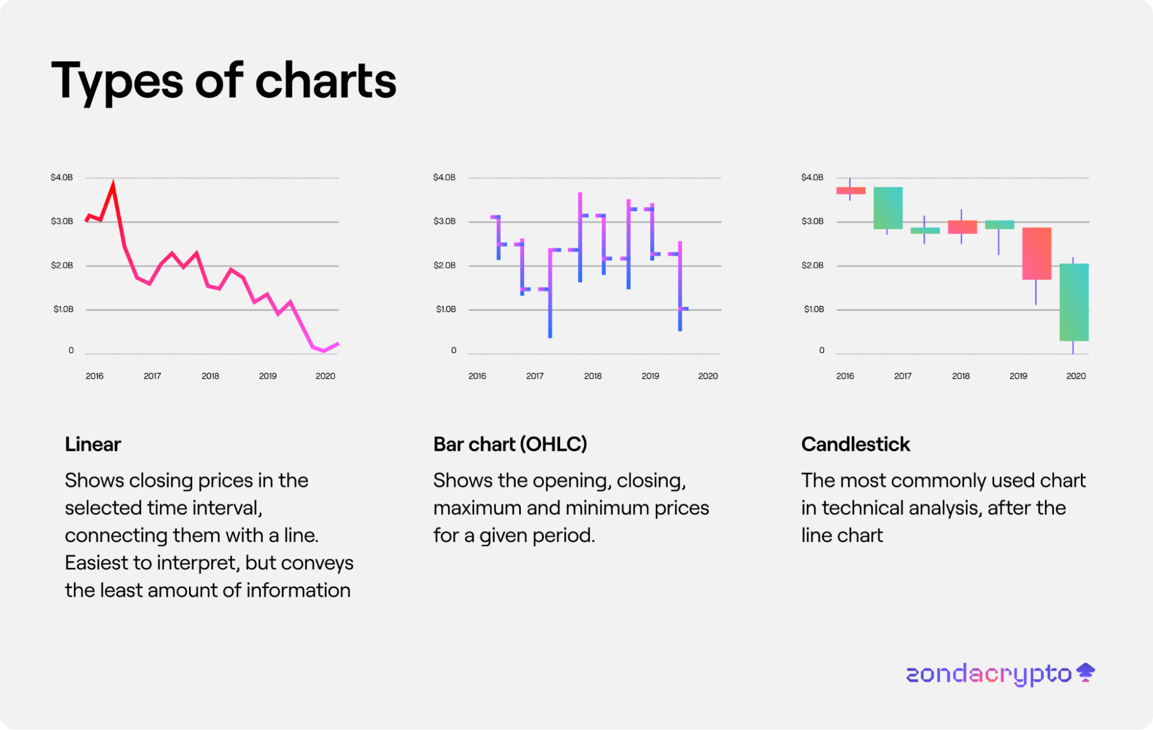Click the tall red candle before 2019 label
Image resolution: width=1153 pixels, height=730 pixels.
(1036, 253)
